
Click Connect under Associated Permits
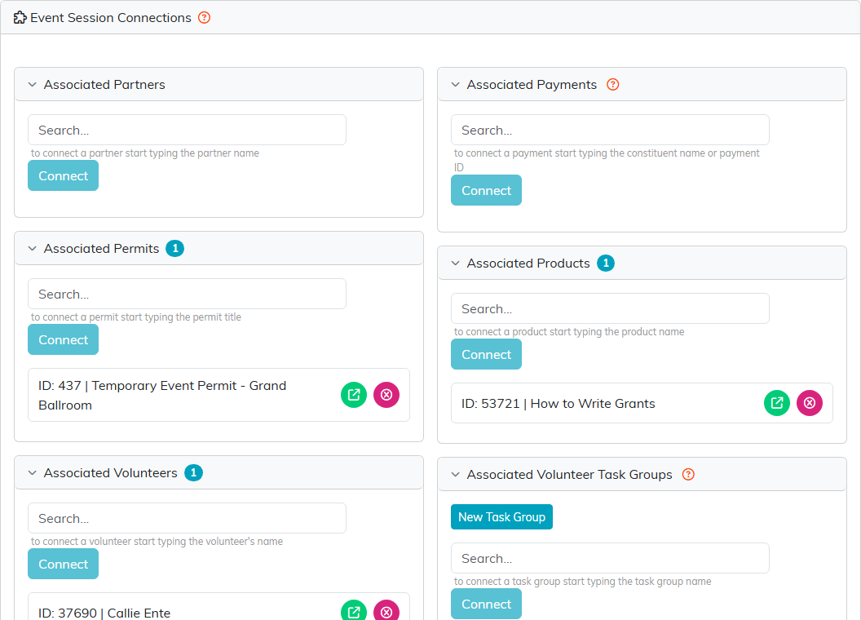click(x=63, y=339)
